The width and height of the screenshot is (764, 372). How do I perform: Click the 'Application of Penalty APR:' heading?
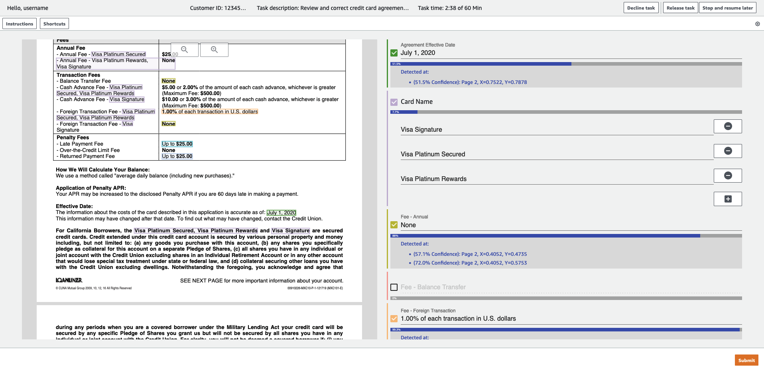[x=91, y=188]
